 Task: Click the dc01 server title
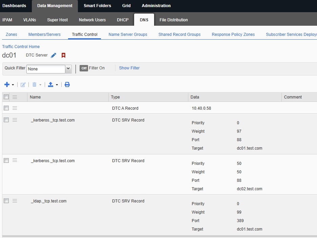coord(9,55)
